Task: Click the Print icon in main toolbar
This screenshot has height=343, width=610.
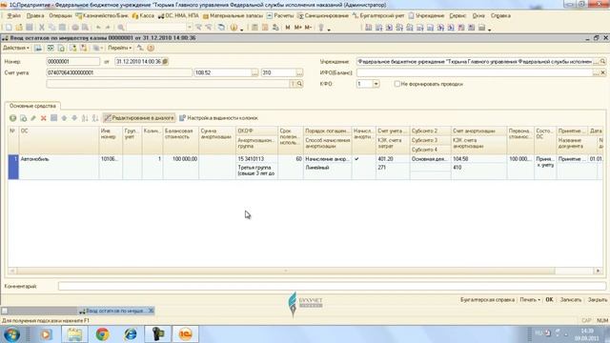Action: point(75,28)
